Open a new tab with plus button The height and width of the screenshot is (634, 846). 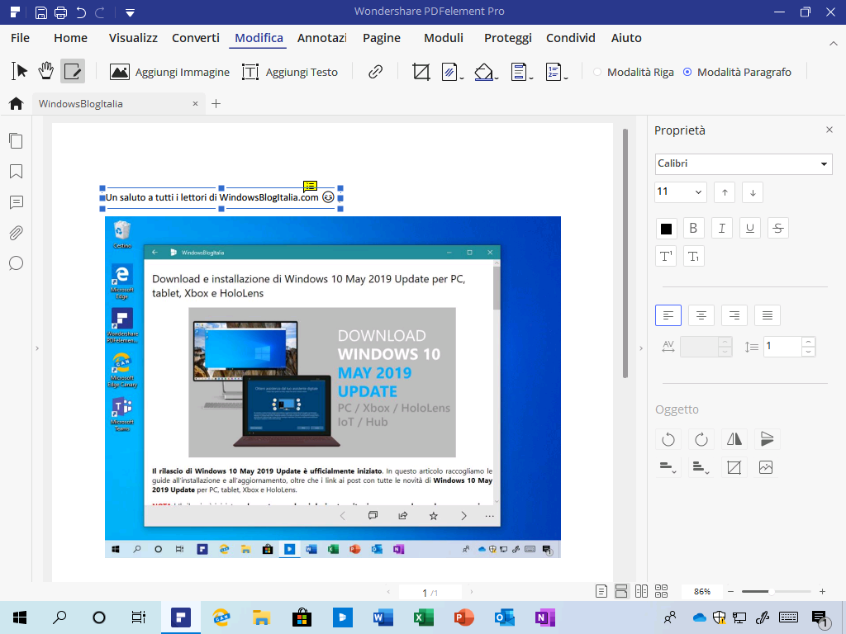(x=216, y=103)
